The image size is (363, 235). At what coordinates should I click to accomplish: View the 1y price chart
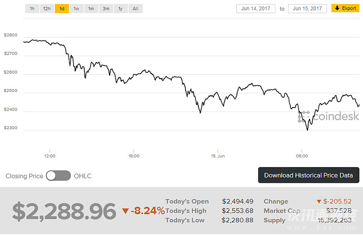pos(120,9)
